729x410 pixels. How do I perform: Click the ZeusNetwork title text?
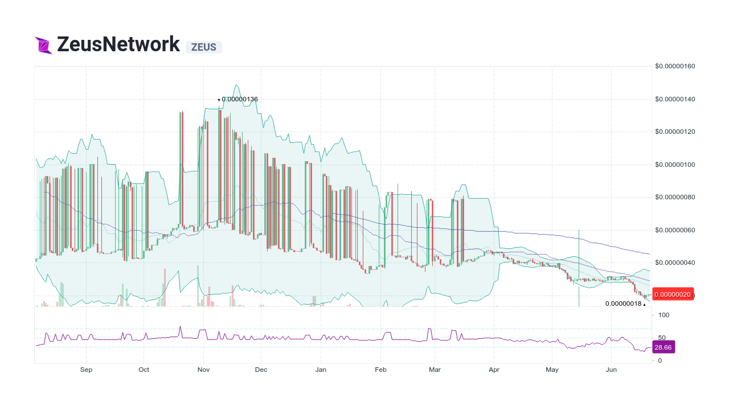tap(118, 44)
